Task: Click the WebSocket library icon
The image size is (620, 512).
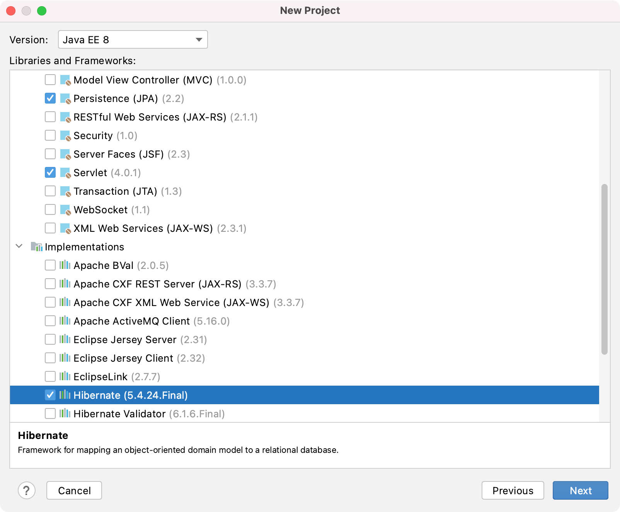Action: click(65, 209)
